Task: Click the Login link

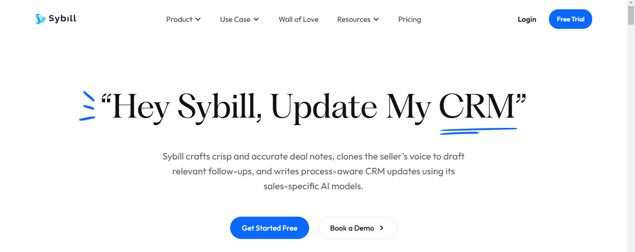Action: point(527,20)
